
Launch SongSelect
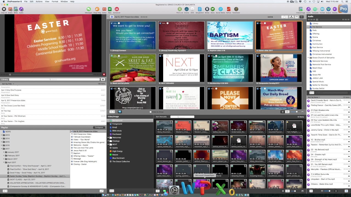coord(200,9)
